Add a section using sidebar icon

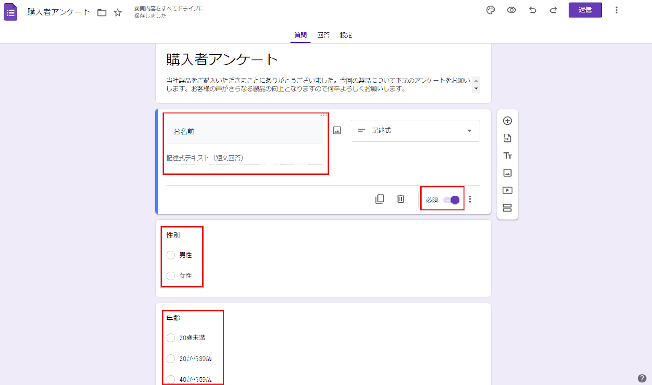pos(507,208)
